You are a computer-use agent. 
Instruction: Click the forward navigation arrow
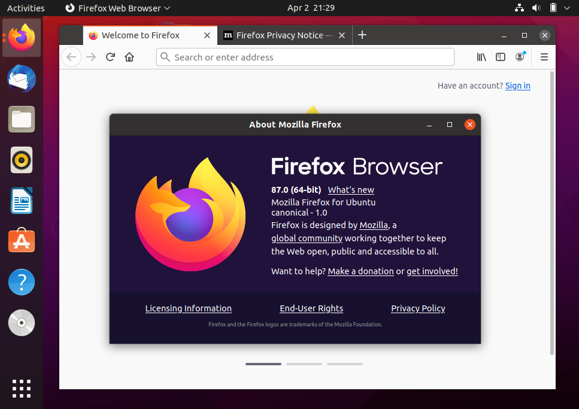pos(91,57)
